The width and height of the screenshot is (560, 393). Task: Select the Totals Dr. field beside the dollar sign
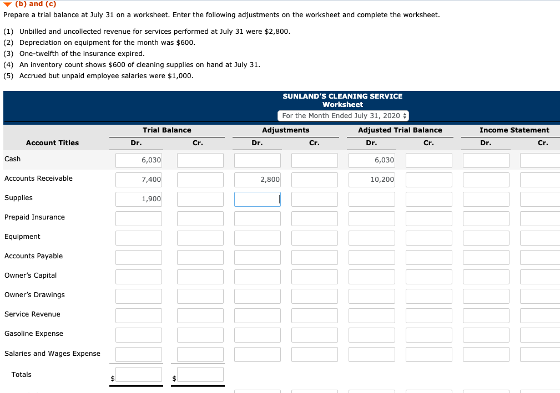point(138,375)
